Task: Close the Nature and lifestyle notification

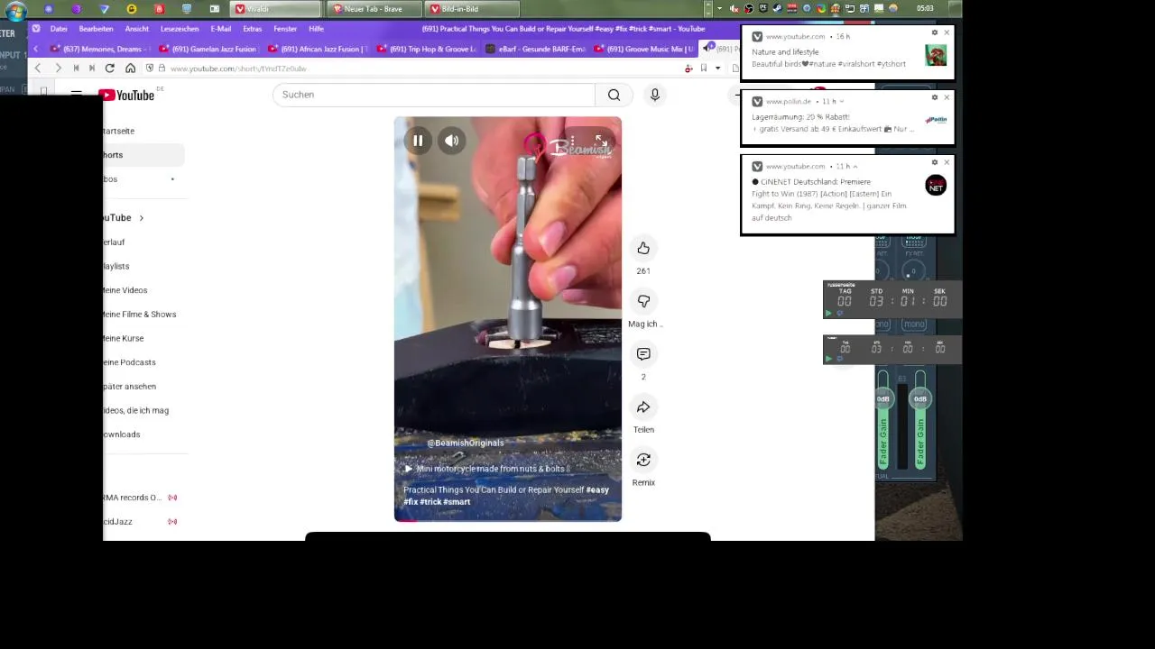Action: pyautogui.click(x=947, y=32)
